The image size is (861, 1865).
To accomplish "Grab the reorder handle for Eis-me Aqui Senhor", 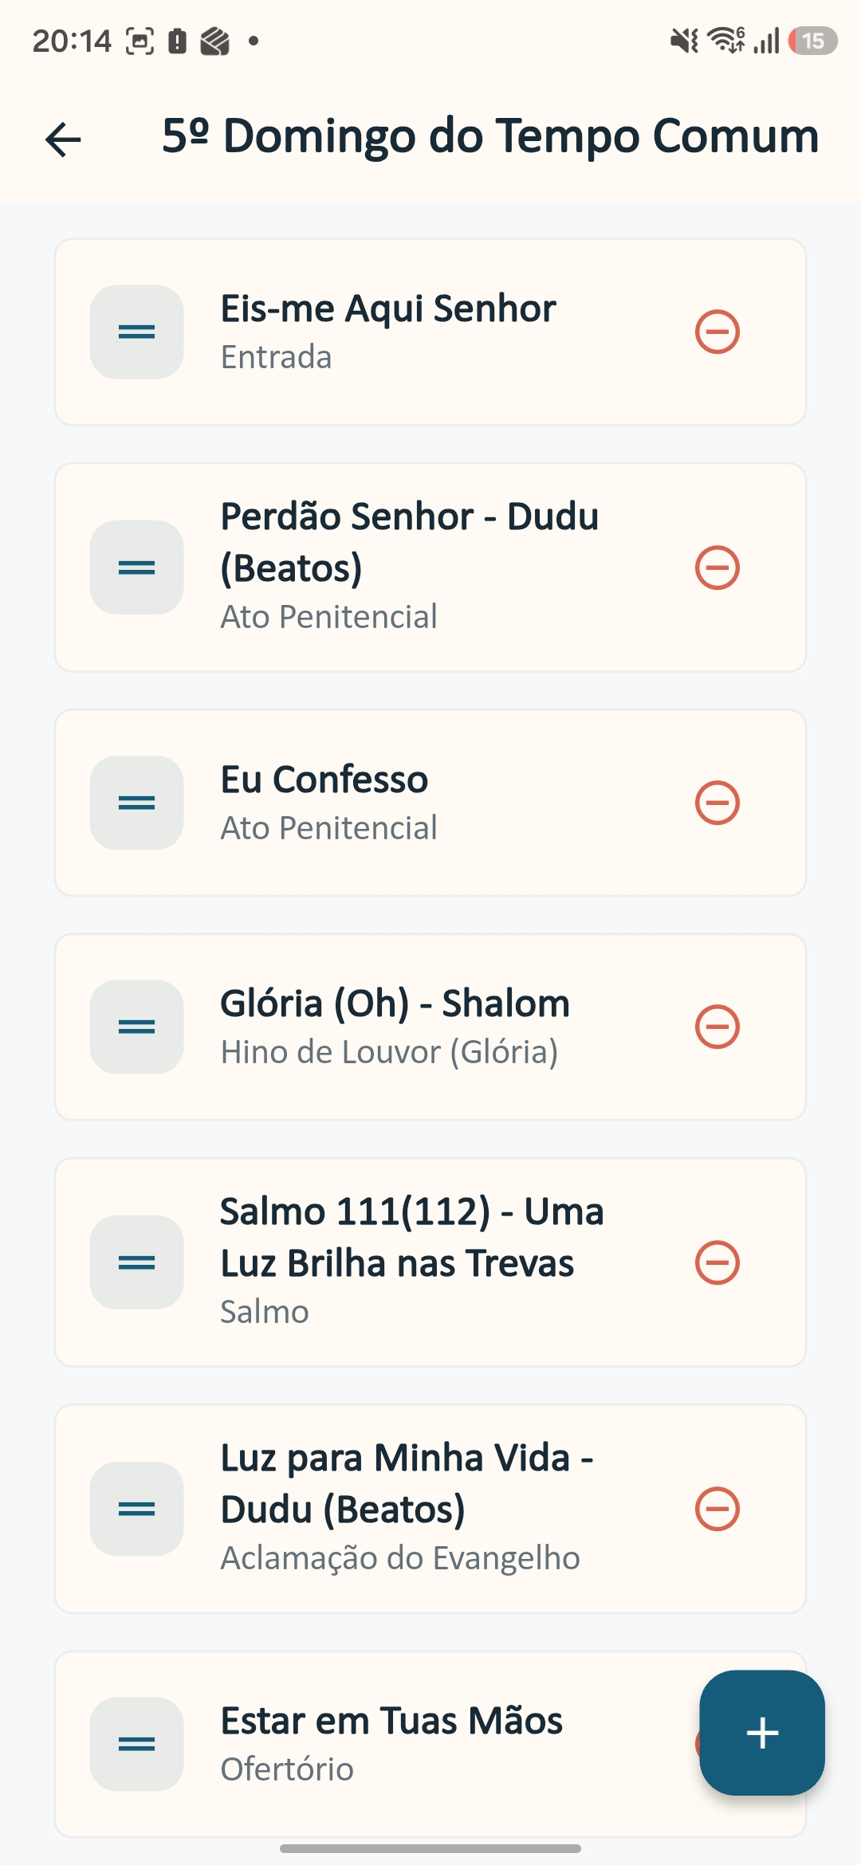I will [x=136, y=332].
